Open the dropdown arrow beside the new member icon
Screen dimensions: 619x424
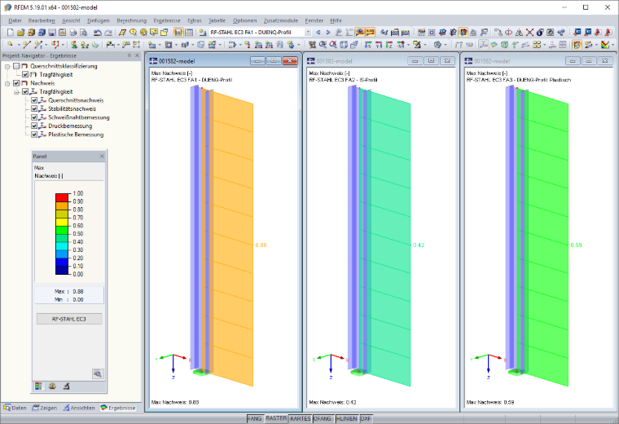[46, 45]
